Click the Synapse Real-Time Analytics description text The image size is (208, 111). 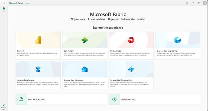pos(129,85)
